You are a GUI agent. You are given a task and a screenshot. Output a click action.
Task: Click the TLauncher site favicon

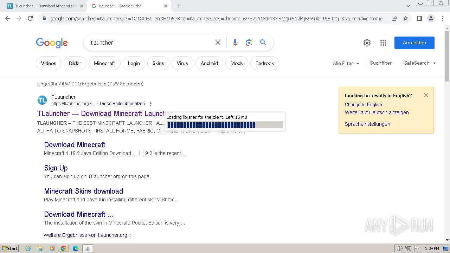[x=42, y=100]
